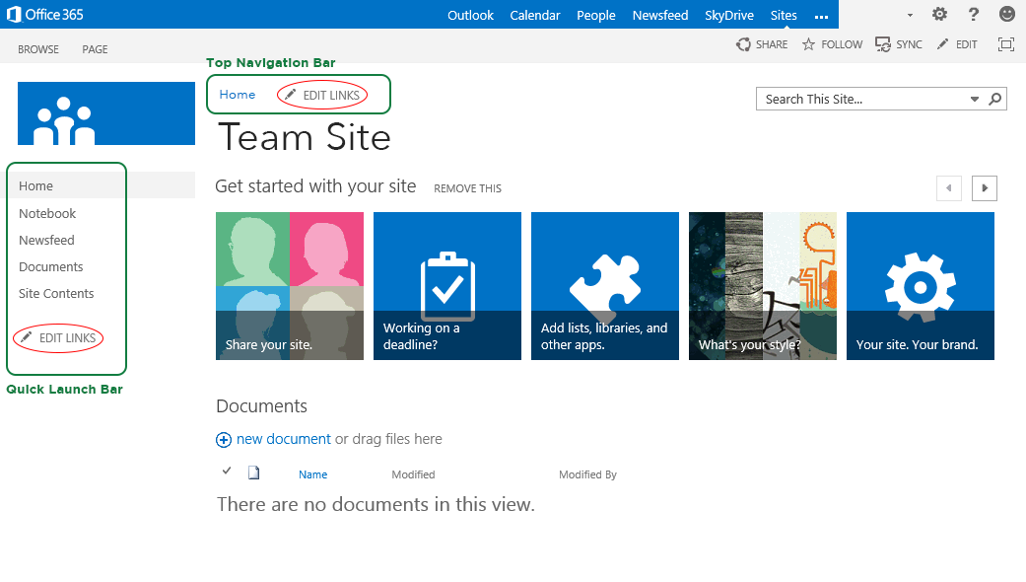The height and width of the screenshot is (582, 1026).
Task: Toggle the focus on content mode
Action: [1005, 43]
